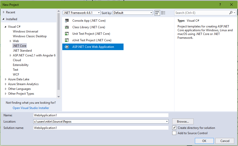Click the search magnifier icon
Image resolution: width=238 pixels, height=146 pixels.
[x=231, y=13]
